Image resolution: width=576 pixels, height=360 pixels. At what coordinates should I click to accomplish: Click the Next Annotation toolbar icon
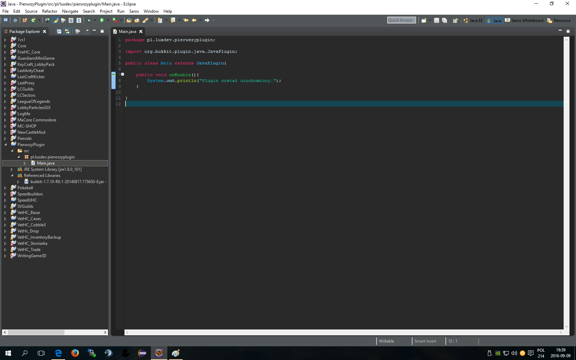pos(160,21)
